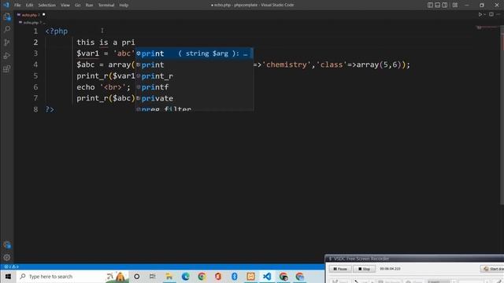Open the Explorer view in activity bar
Viewport: 504px width, 283px height.
coord(7,17)
